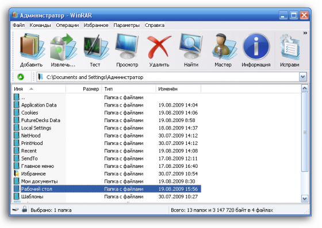Click the file list scroll down arrow
The width and height of the screenshot is (322, 228).
[x=305, y=198]
